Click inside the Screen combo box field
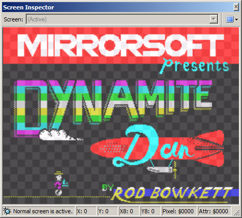The image size is (242, 218). (x=122, y=19)
